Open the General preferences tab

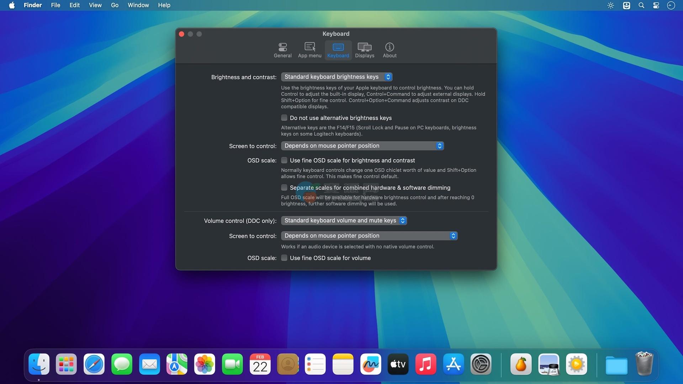click(282, 50)
